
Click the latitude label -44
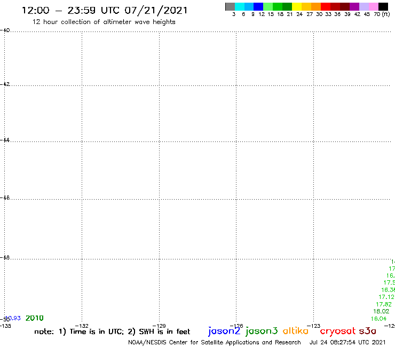coord(5,140)
